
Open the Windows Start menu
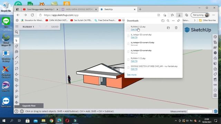[4, 121]
